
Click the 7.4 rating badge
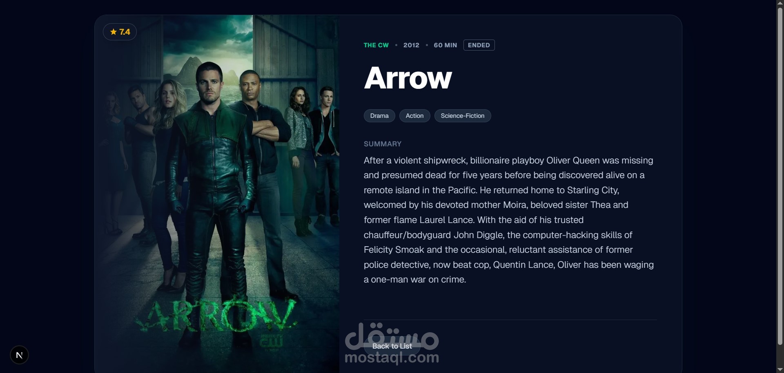pyautogui.click(x=120, y=32)
